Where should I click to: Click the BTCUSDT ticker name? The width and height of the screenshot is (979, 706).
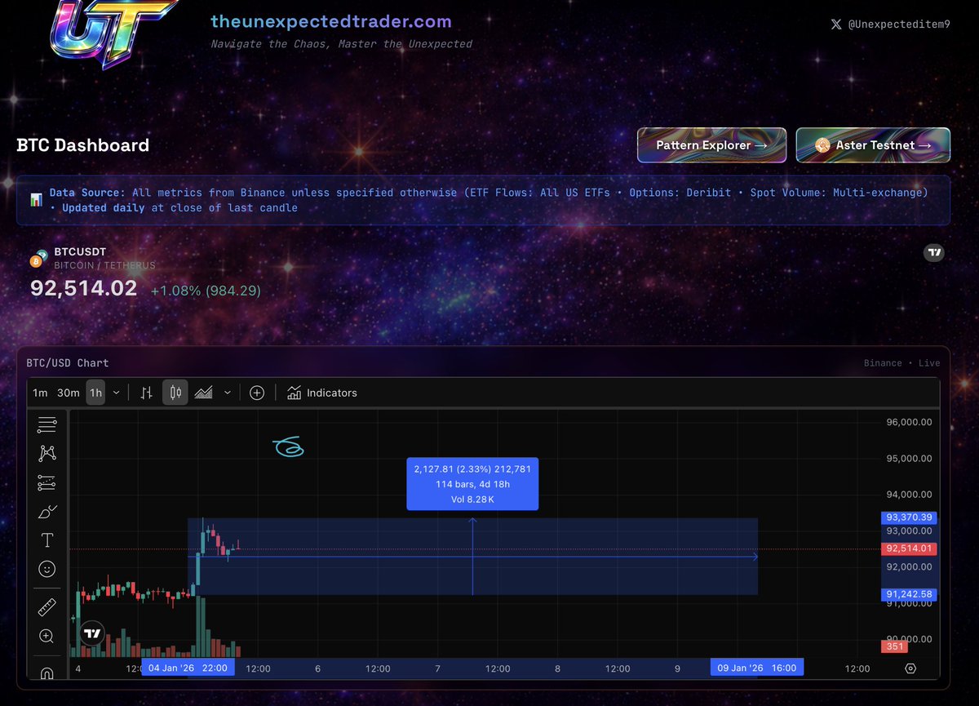(x=80, y=252)
